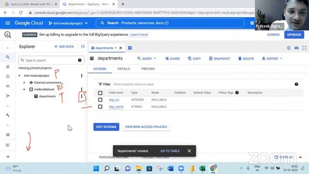Open the Google Cloud navigation menu
This screenshot has height=174, width=309.
[8, 23]
